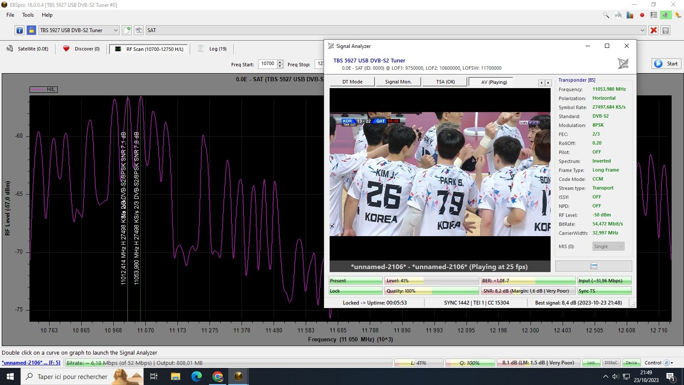684x385 pixels.
Task: Open the Control dropdown arrow
Action: [x=672, y=363]
